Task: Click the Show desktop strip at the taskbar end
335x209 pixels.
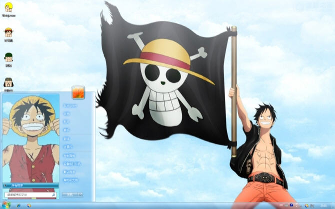Action: coord(333,206)
